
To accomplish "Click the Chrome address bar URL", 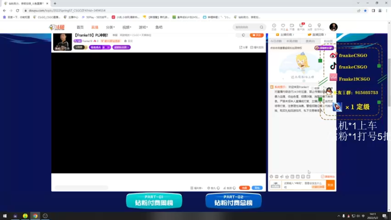I will coord(67,10).
